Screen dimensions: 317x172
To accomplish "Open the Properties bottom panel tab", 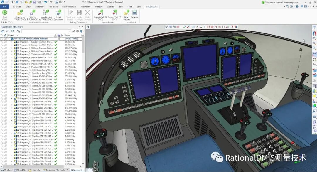I will [49, 170].
